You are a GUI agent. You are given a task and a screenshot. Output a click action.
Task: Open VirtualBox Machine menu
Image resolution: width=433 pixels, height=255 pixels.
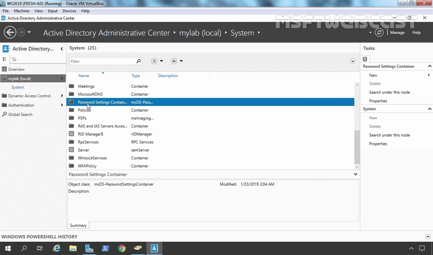pyautogui.click(x=22, y=11)
